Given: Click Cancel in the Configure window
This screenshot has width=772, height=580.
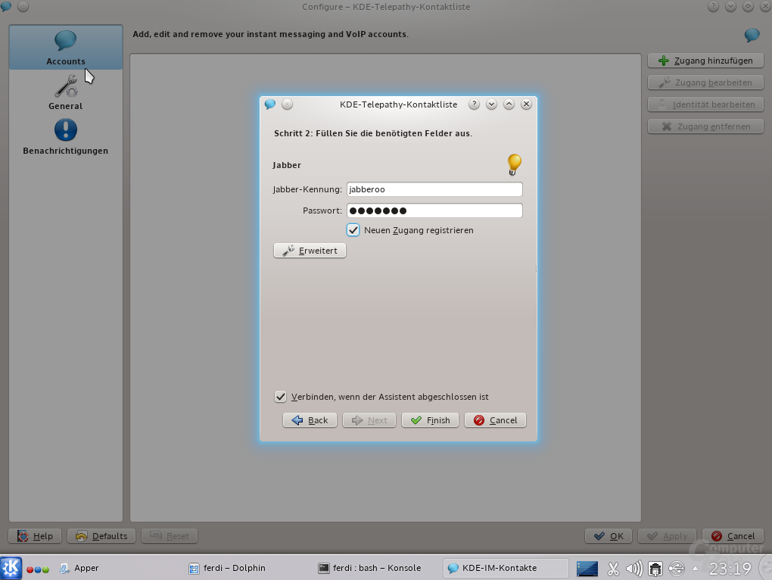Looking at the screenshot, I should pos(733,535).
